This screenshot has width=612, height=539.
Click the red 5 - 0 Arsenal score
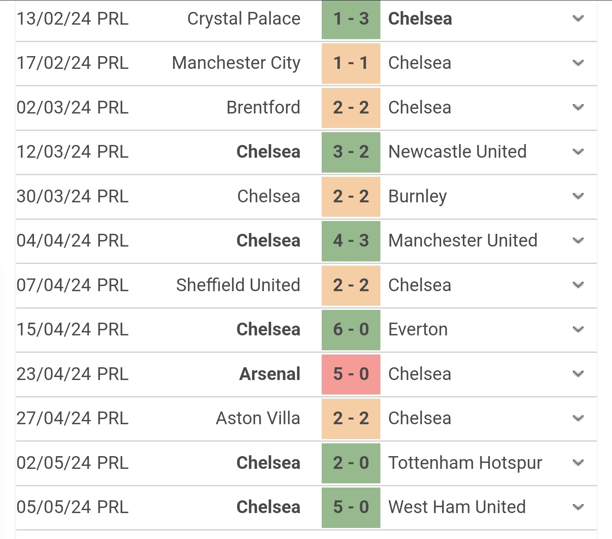pos(351,374)
